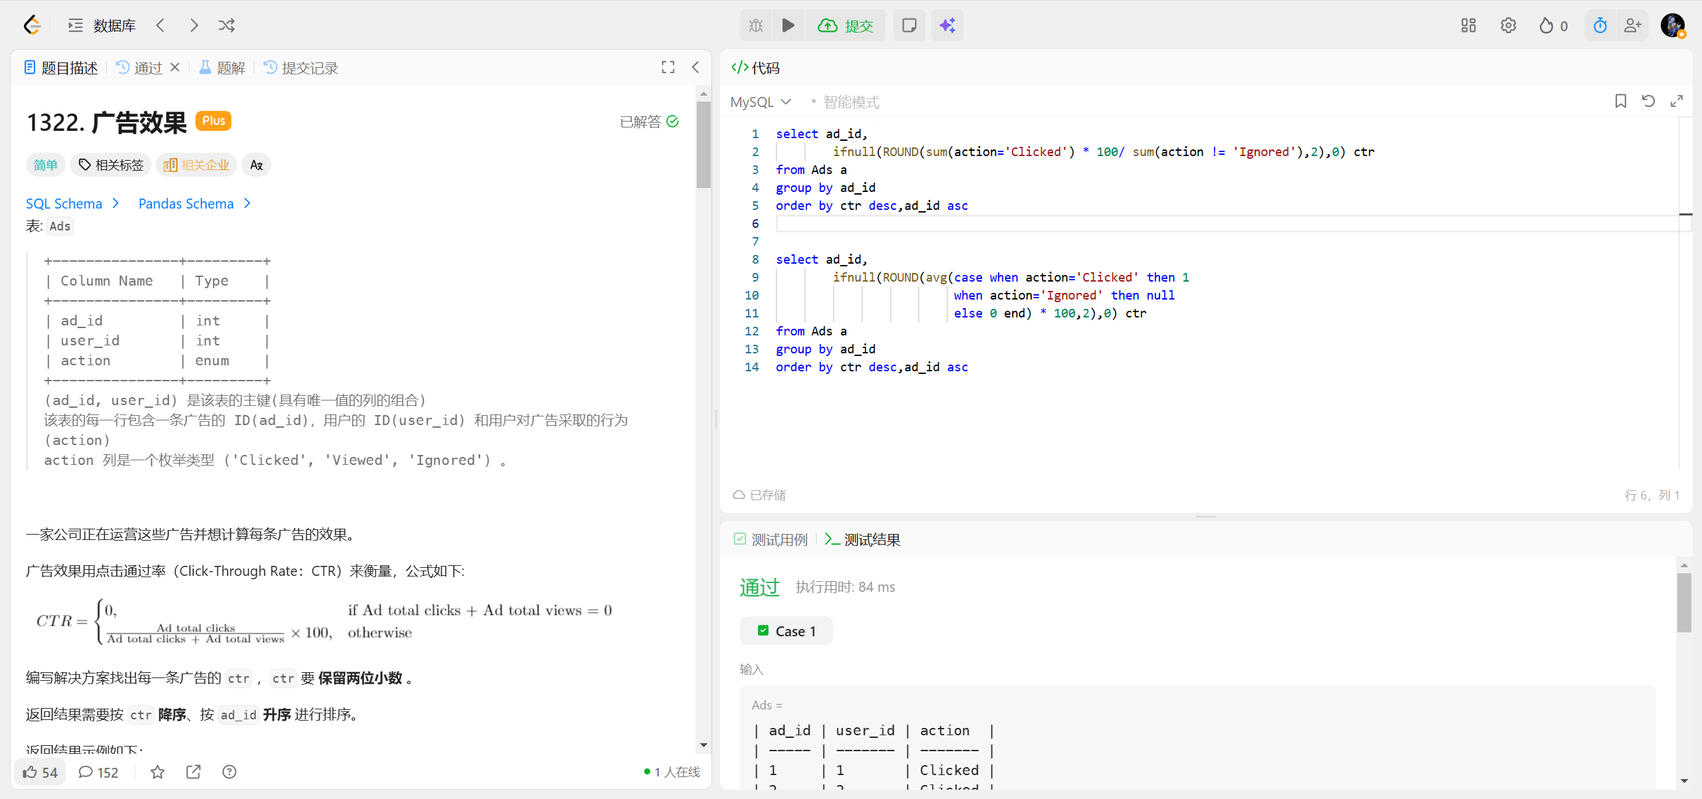Select Case 1 test result
Screen dimensions: 1702x799
787,631
